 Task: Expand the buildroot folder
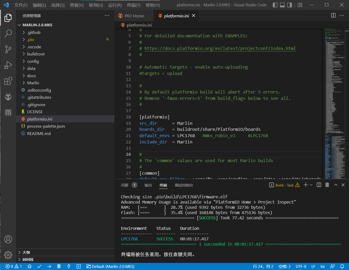[65, 54]
